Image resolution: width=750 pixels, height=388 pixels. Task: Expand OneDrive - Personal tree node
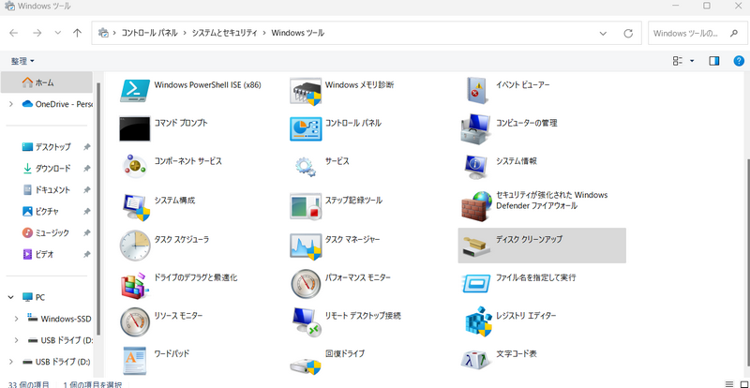pyautogui.click(x=10, y=104)
